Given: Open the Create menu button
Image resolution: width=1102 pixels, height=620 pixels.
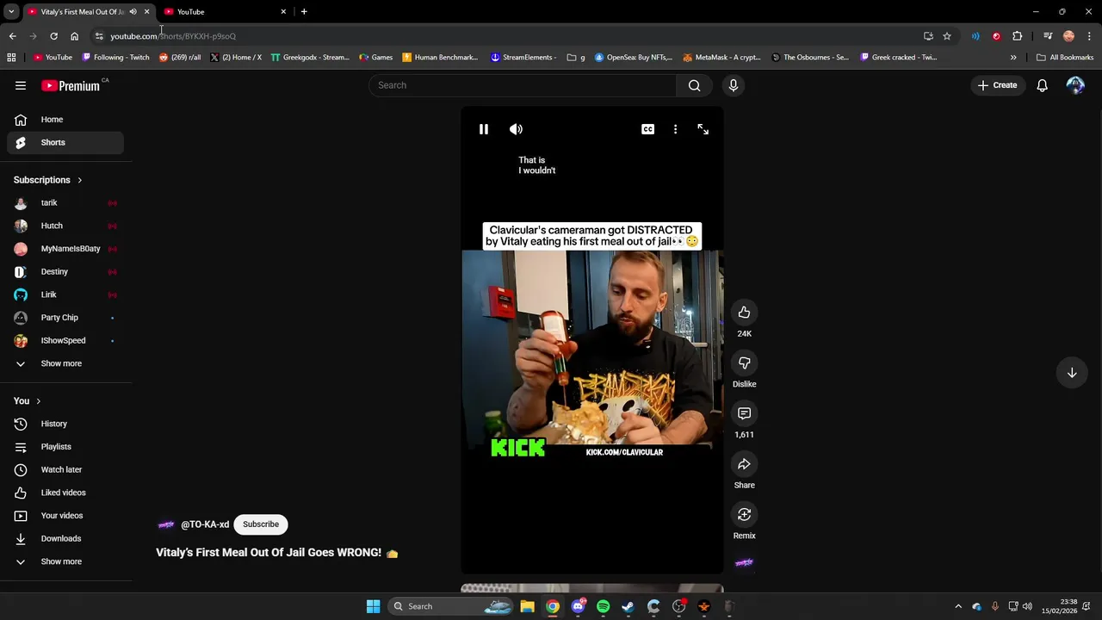Looking at the screenshot, I should pos(997,85).
